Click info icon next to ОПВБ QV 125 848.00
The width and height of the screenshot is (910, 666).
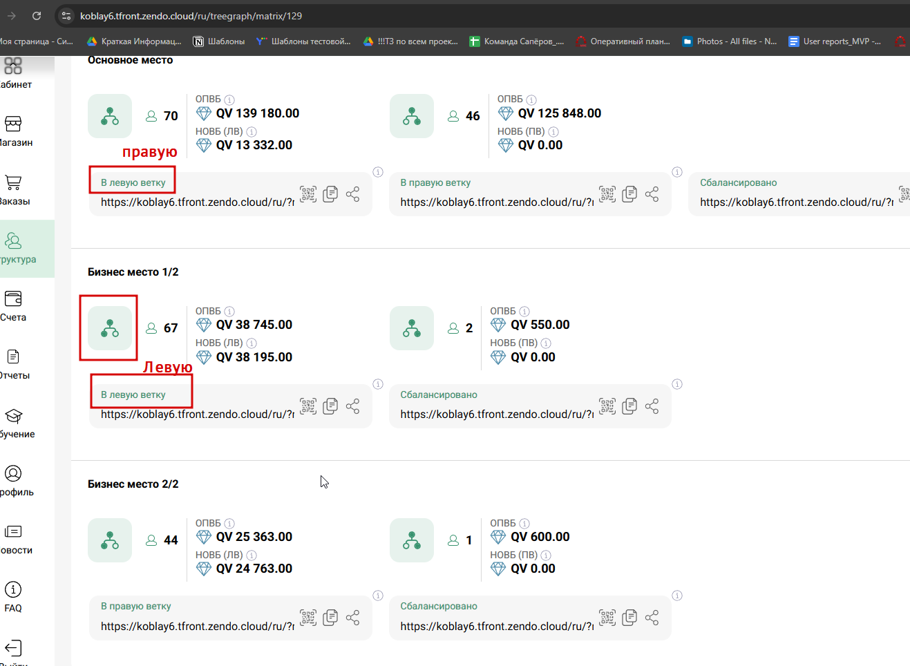(531, 99)
